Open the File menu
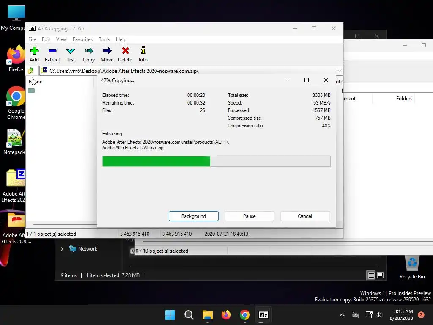Image resolution: width=433 pixels, height=325 pixels. point(32,39)
